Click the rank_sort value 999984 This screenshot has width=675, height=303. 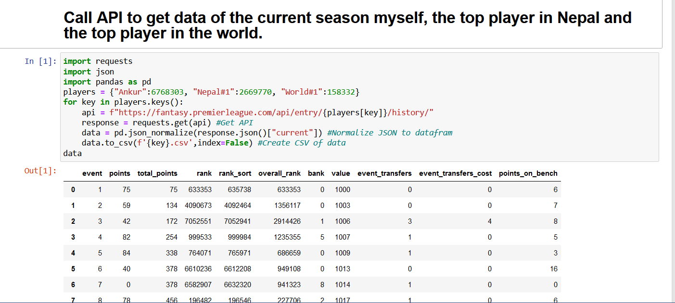point(240,237)
